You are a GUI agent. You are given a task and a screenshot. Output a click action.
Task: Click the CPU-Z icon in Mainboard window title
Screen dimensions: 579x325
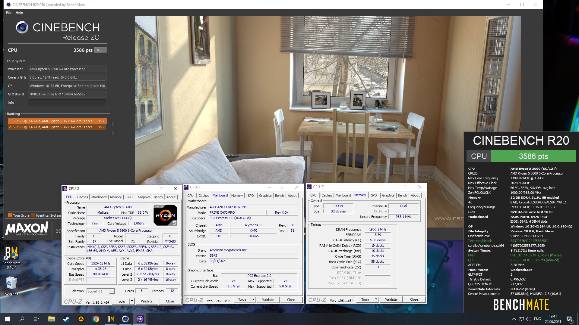click(186, 187)
